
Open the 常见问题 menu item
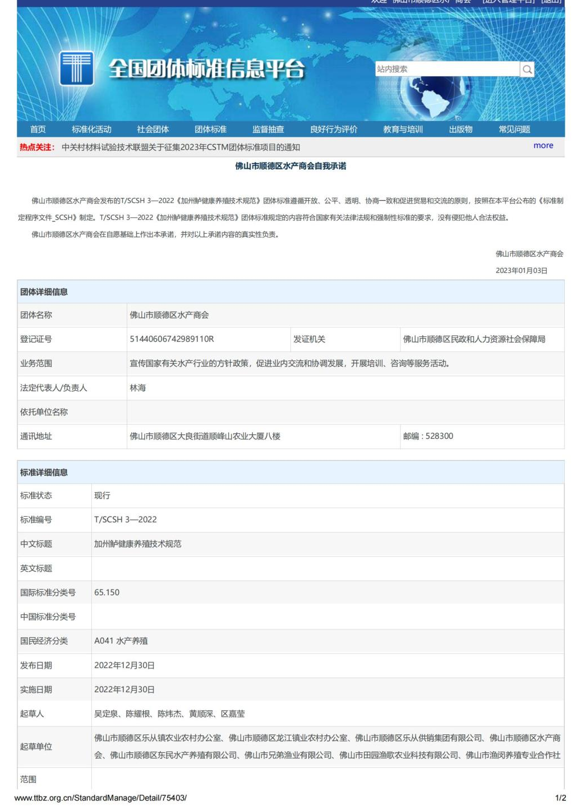(x=514, y=129)
